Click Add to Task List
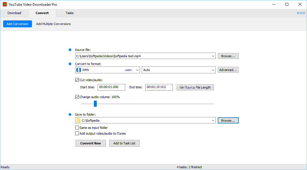Viewport: 307px width, 170px height. tap(124, 143)
